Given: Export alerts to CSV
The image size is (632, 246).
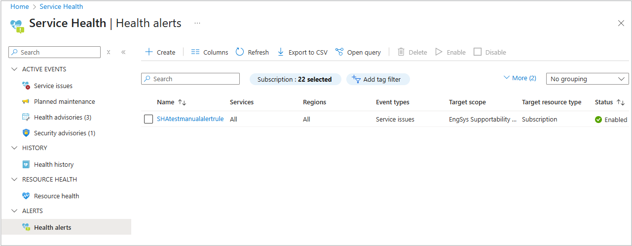Looking at the screenshot, I should (302, 52).
